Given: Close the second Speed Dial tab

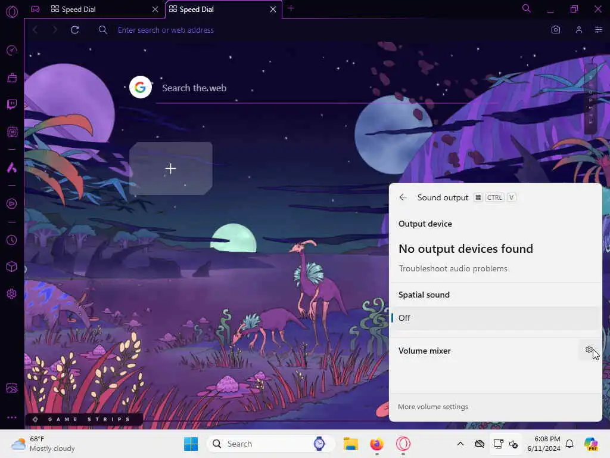Looking at the screenshot, I should tap(273, 10).
